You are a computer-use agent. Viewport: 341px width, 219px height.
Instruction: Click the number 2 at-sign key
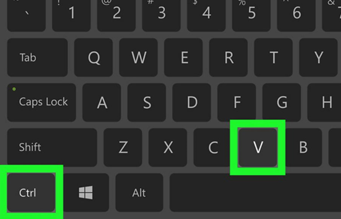(x=116, y=14)
